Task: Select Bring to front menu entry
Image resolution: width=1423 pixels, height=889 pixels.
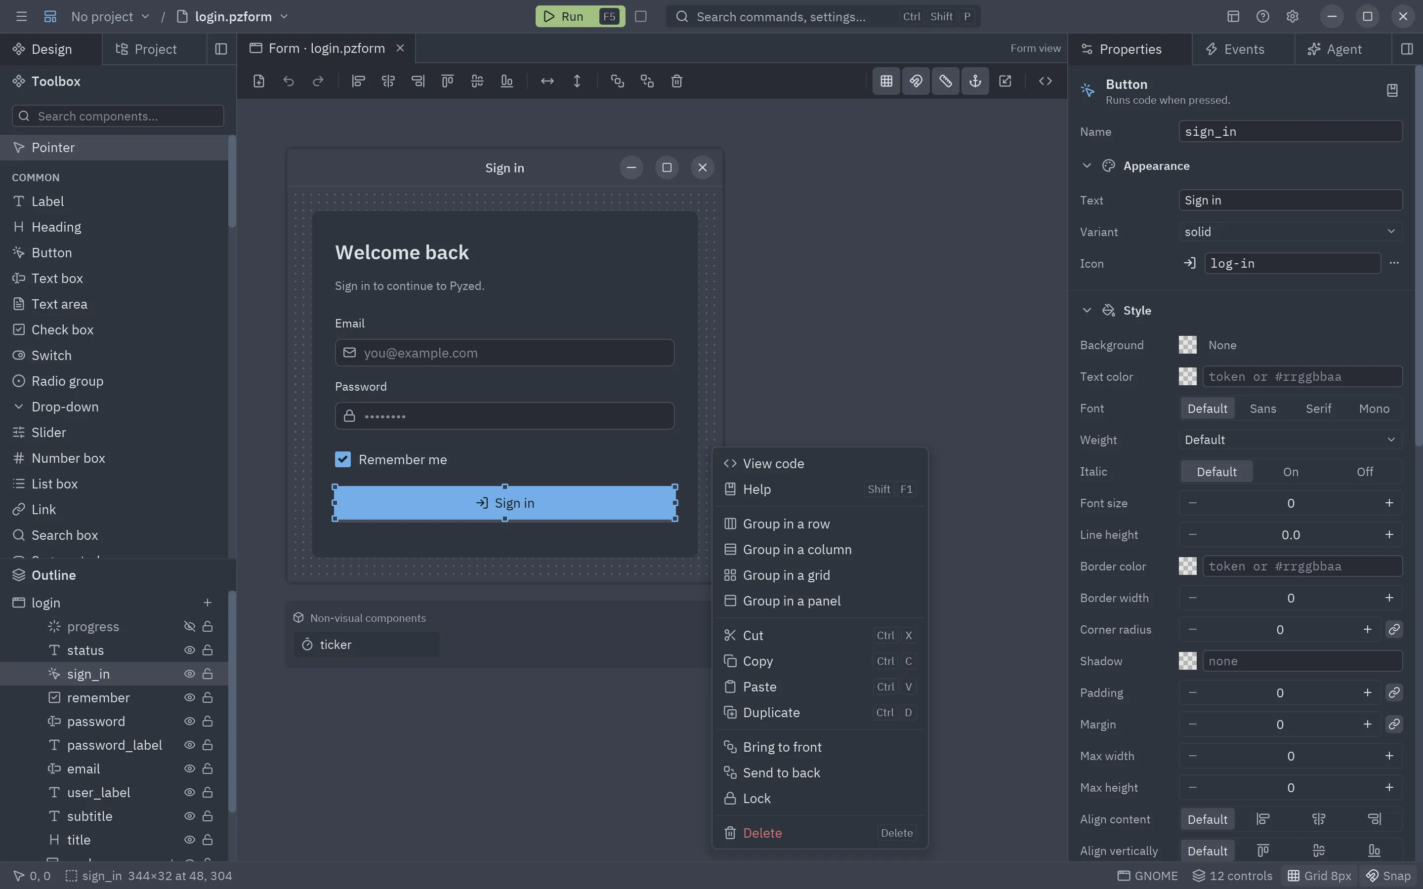Action: tap(820, 747)
